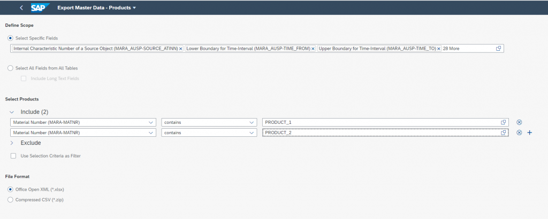Click the SAP logo
548x219 pixels.
click(x=40, y=7)
